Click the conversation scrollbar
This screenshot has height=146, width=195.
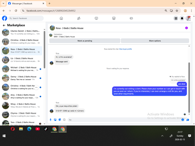(189, 88)
